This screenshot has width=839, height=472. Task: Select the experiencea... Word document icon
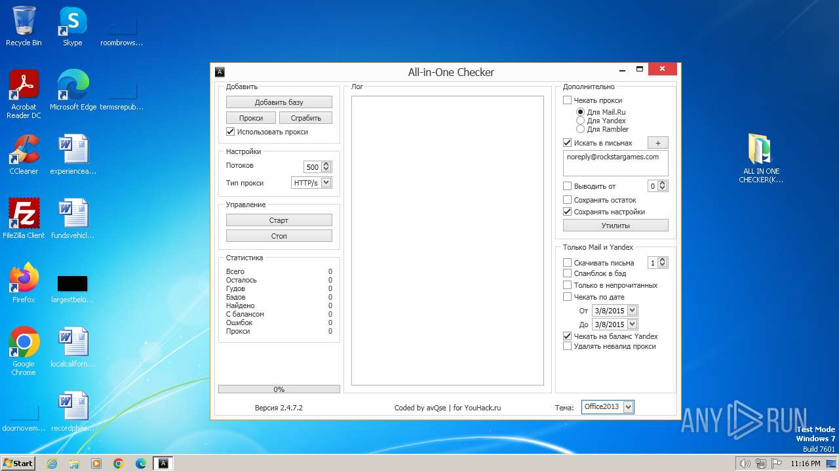(x=73, y=155)
